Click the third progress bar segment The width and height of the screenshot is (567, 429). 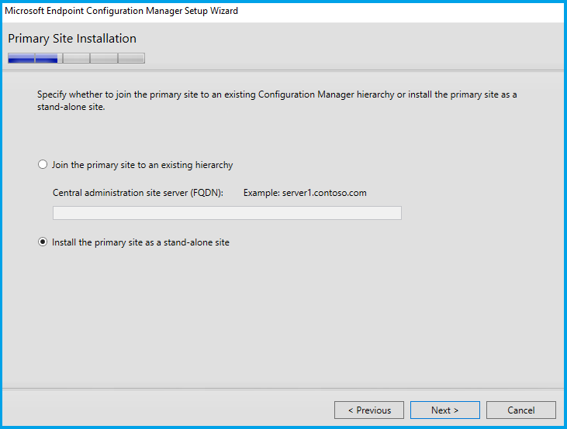point(76,58)
